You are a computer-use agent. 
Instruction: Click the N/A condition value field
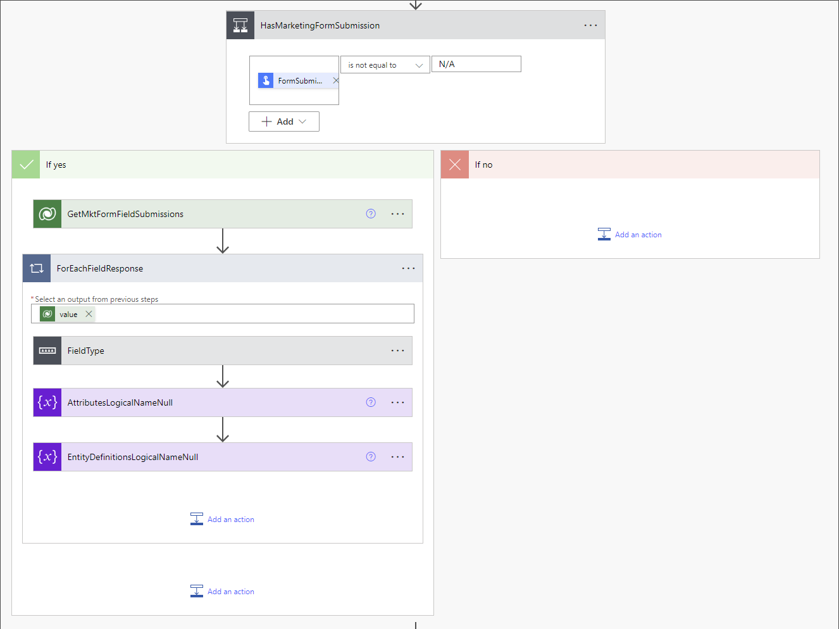[x=476, y=64]
